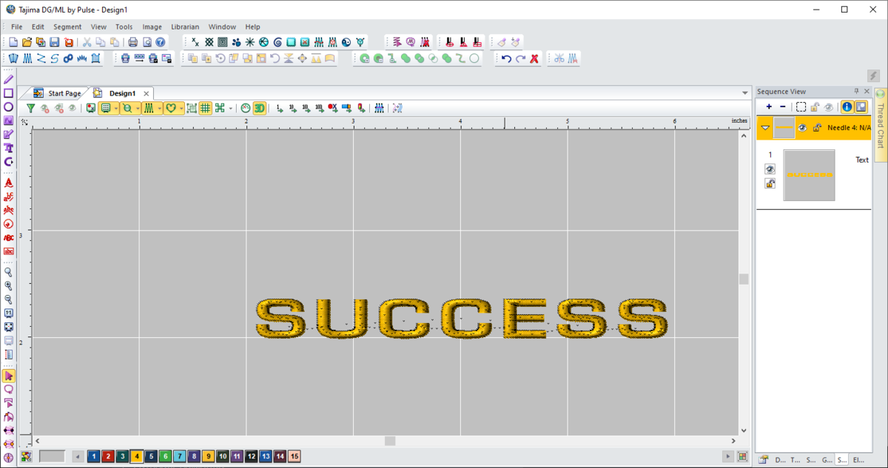Select the Rectangle tool
Image resolution: width=888 pixels, height=468 pixels.
click(8, 93)
